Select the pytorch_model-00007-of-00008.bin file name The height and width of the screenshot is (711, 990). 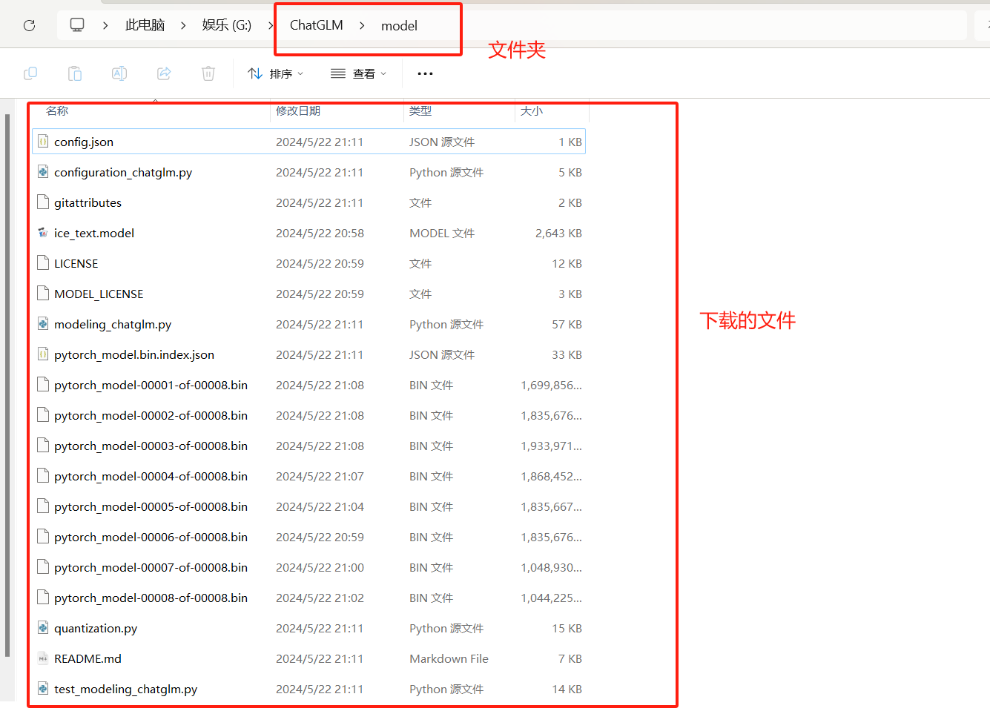pyautogui.click(x=151, y=567)
